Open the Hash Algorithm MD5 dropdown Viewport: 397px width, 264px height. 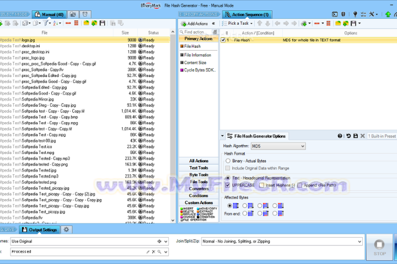[x=278, y=146]
